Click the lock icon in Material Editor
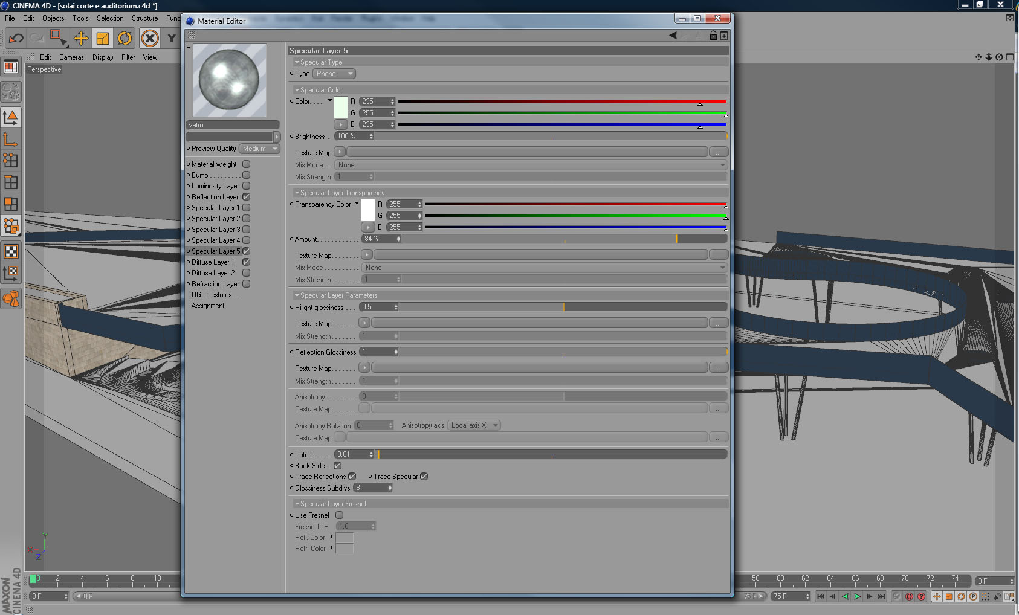Viewport: 1019px width, 615px height. coord(713,36)
